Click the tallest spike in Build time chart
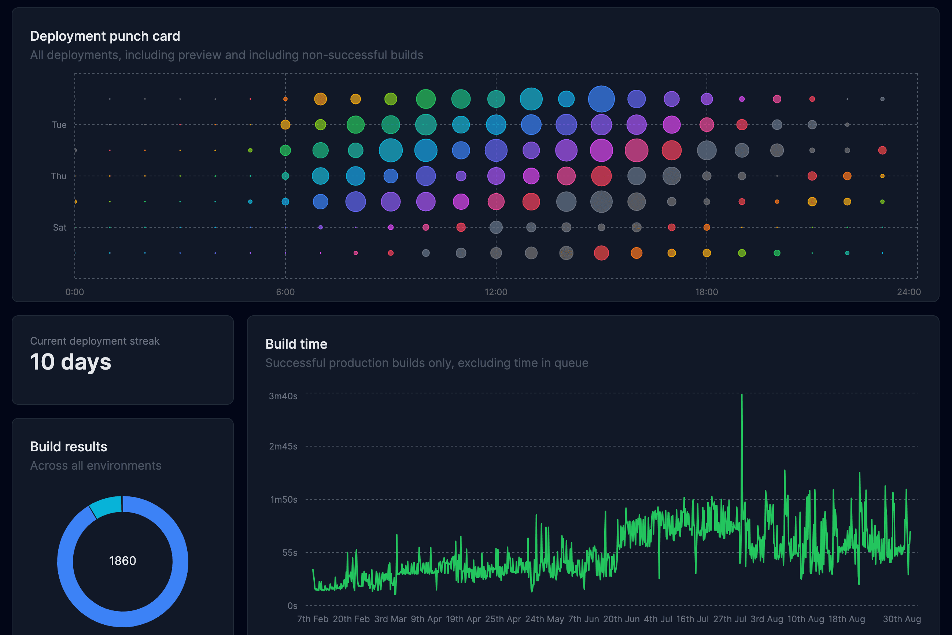Screen dimensions: 952x635 pyautogui.click(x=742, y=397)
